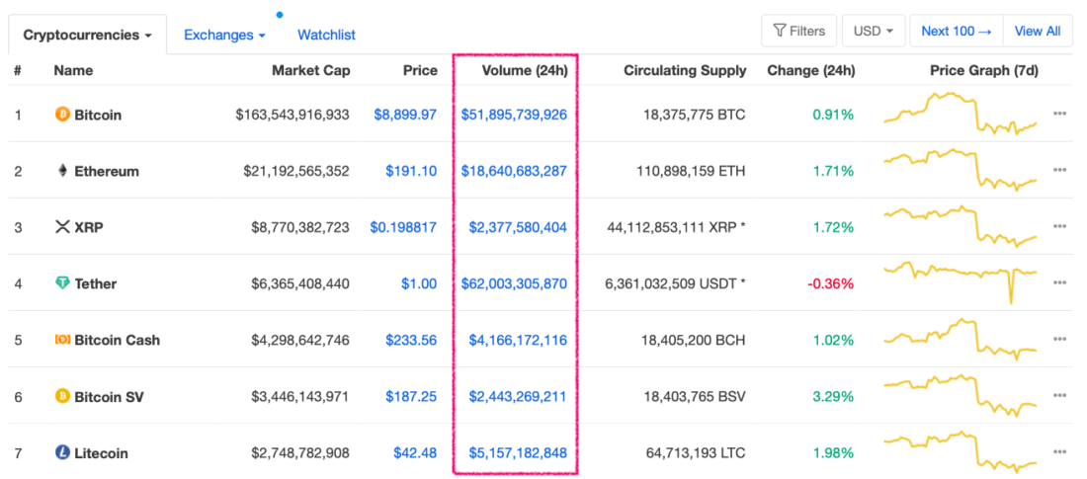Click the Bitcoin coin logo icon

(x=62, y=115)
